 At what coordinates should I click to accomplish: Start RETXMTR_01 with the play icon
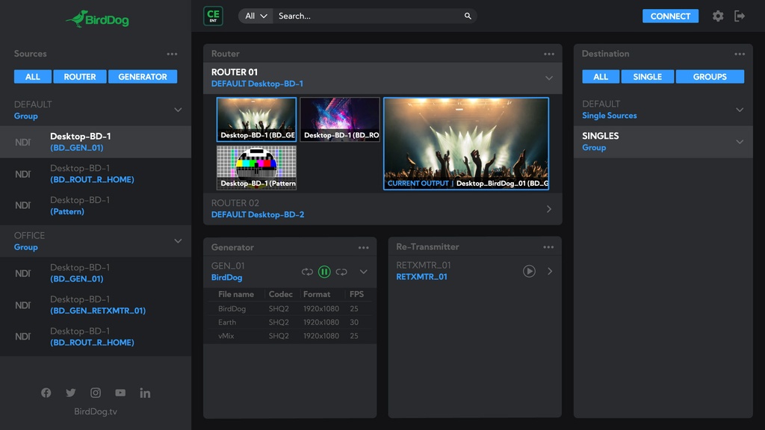click(530, 272)
